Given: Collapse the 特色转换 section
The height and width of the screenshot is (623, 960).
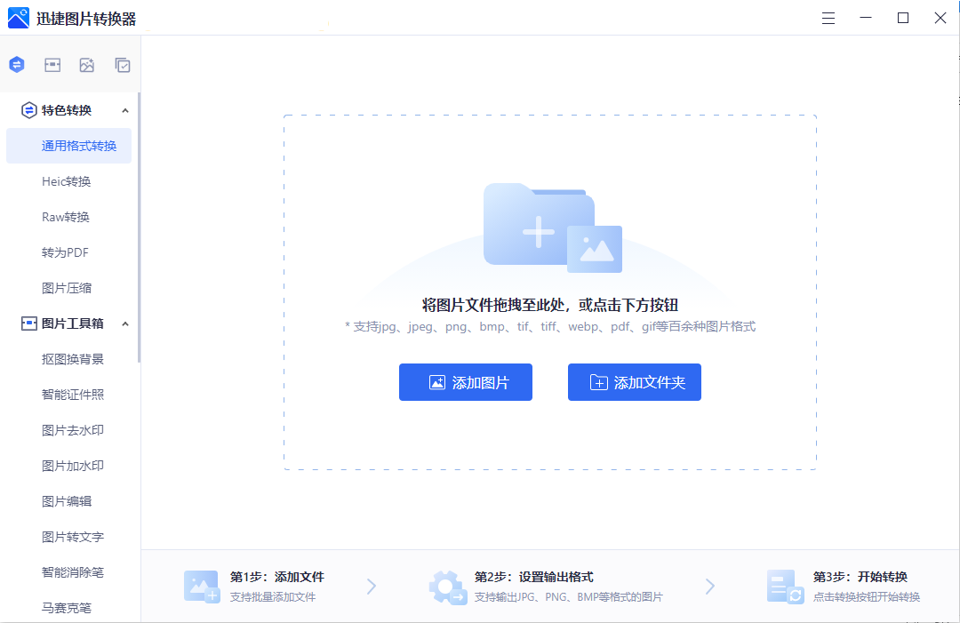Looking at the screenshot, I should click(125, 109).
